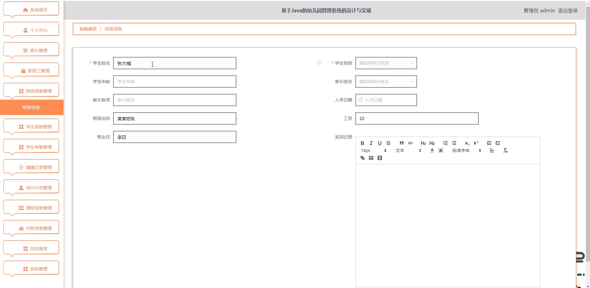Viewport: 590px width, 288px height.
Task: Click the 退出登录 logout link
Action: pyautogui.click(x=567, y=10)
